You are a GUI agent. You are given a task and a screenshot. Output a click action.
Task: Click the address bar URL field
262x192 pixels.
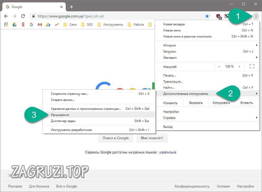pyautogui.click(x=119, y=16)
